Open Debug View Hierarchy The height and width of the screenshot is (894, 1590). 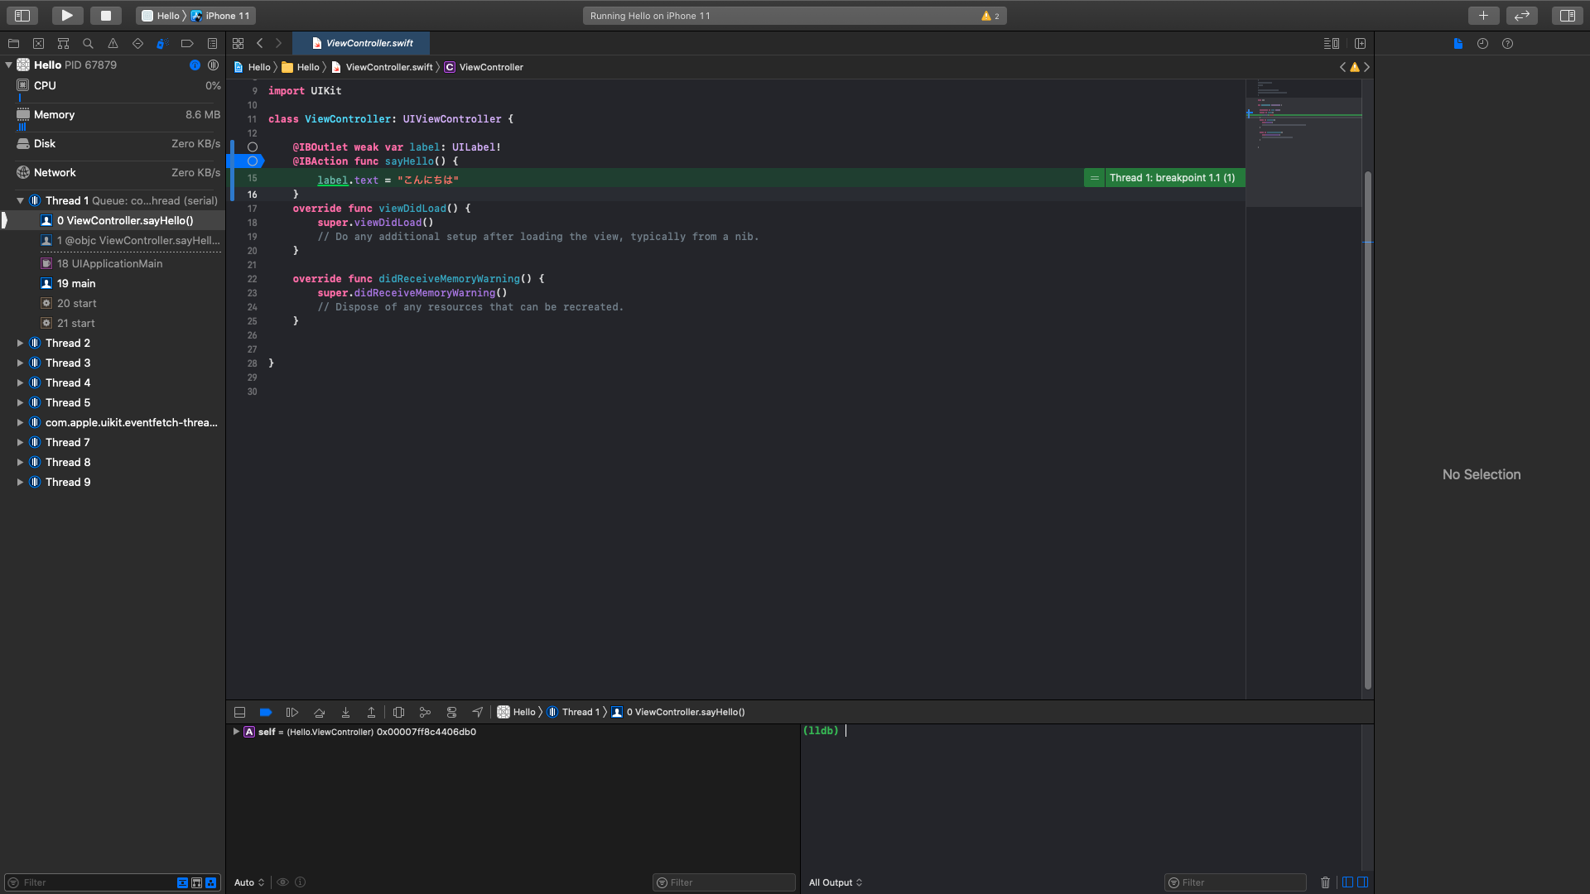tap(398, 712)
